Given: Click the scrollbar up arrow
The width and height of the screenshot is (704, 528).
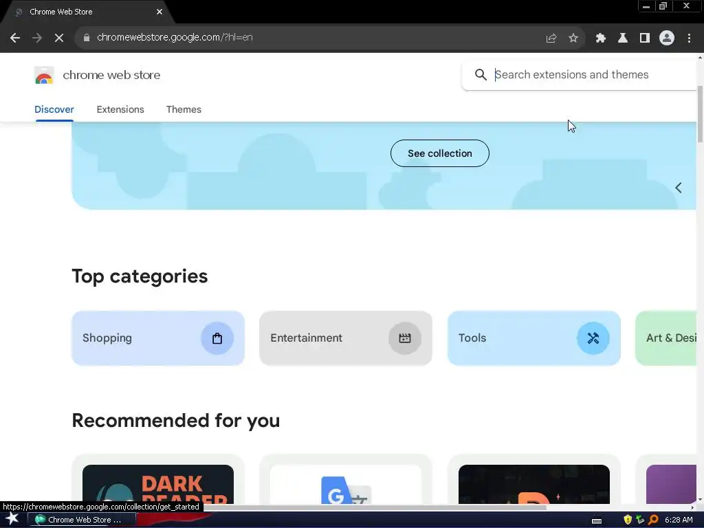Looking at the screenshot, I should pos(700,58).
